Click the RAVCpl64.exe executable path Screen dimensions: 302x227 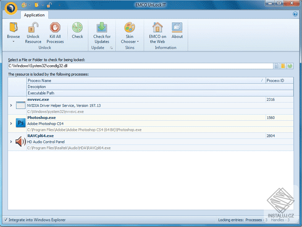point(69,148)
